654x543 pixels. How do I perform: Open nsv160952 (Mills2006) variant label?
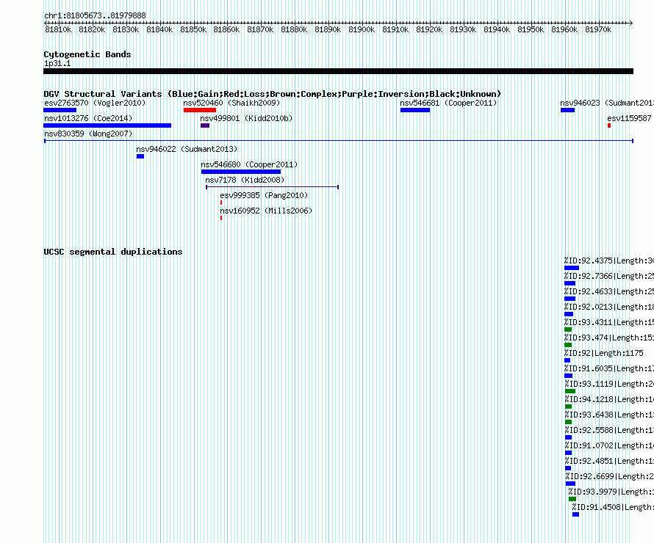[x=266, y=211]
